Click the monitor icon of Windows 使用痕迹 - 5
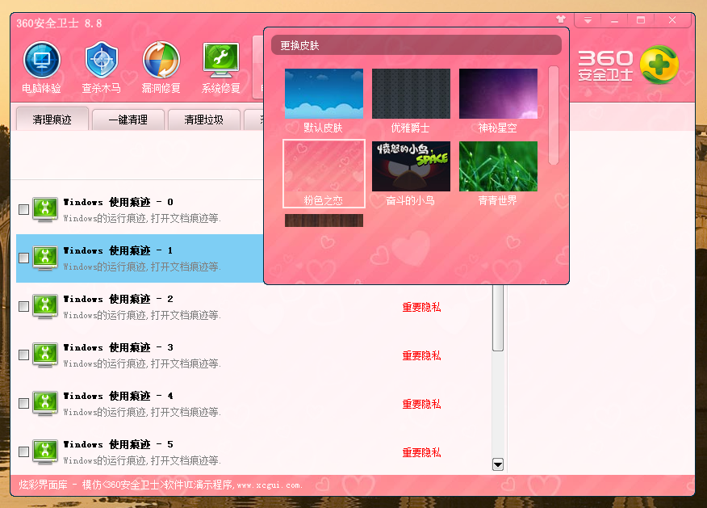The height and width of the screenshot is (508, 707). [x=45, y=451]
